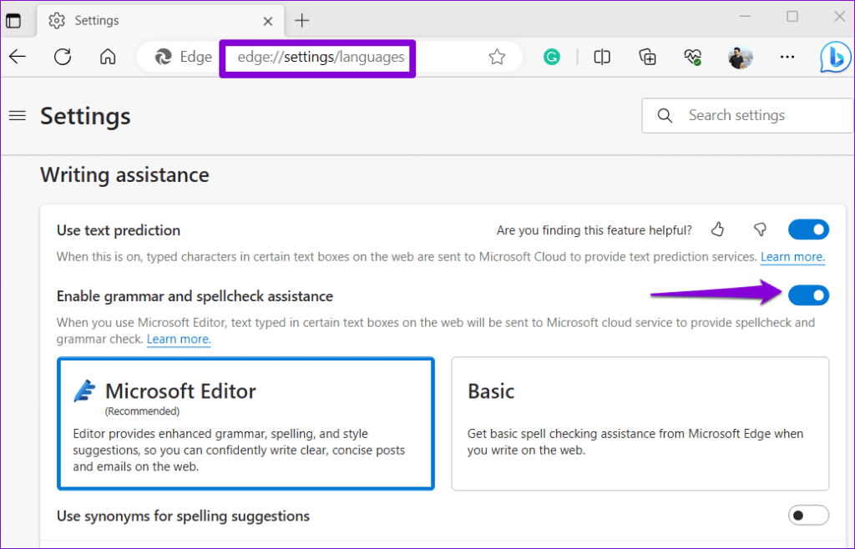
Task: Close the Settings tab
Action: coord(268,21)
